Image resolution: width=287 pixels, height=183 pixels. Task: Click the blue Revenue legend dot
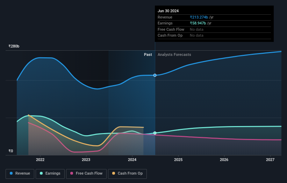click(11, 173)
